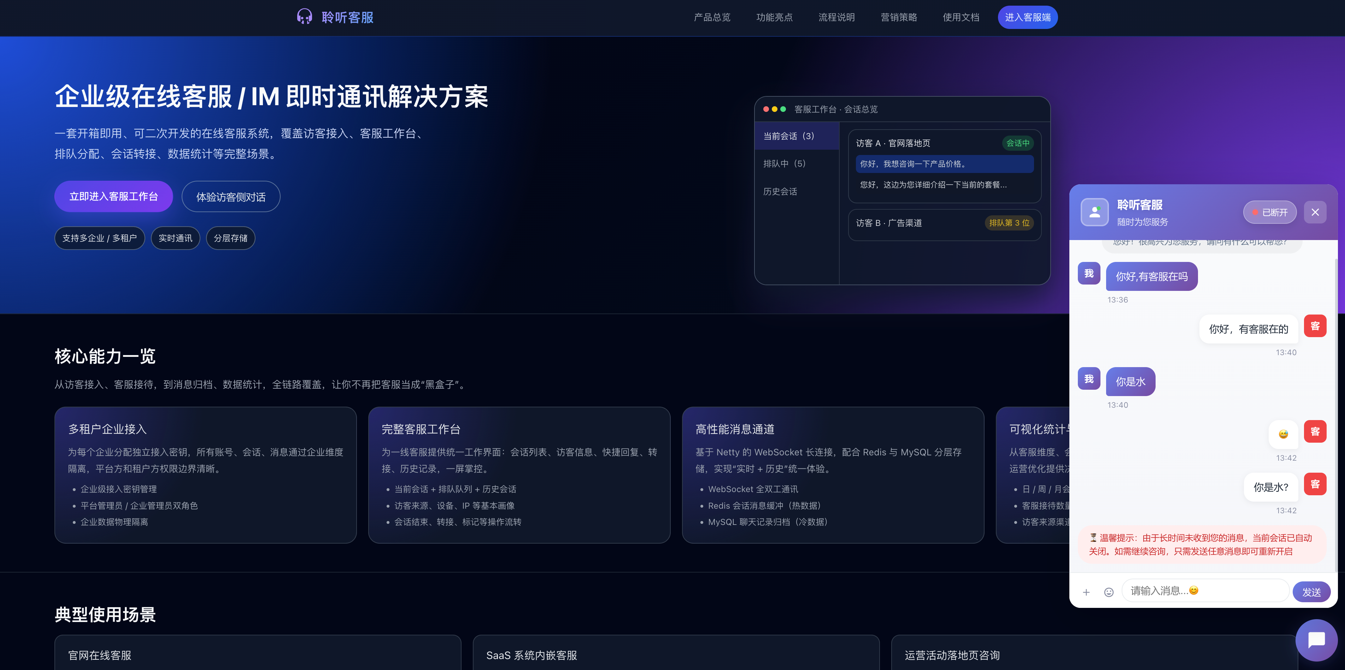1345x670 pixels.
Task: Click the red 客 agent badge beside 你是水? message
Action: pos(1315,484)
